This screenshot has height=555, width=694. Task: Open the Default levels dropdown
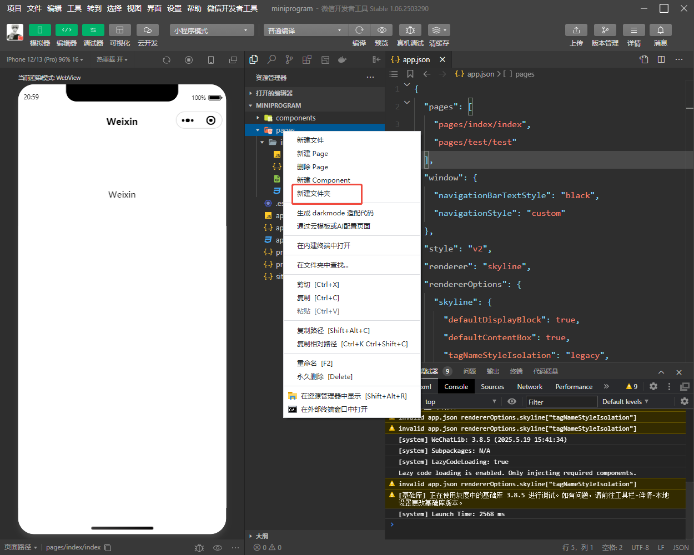pyautogui.click(x=625, y=402)
